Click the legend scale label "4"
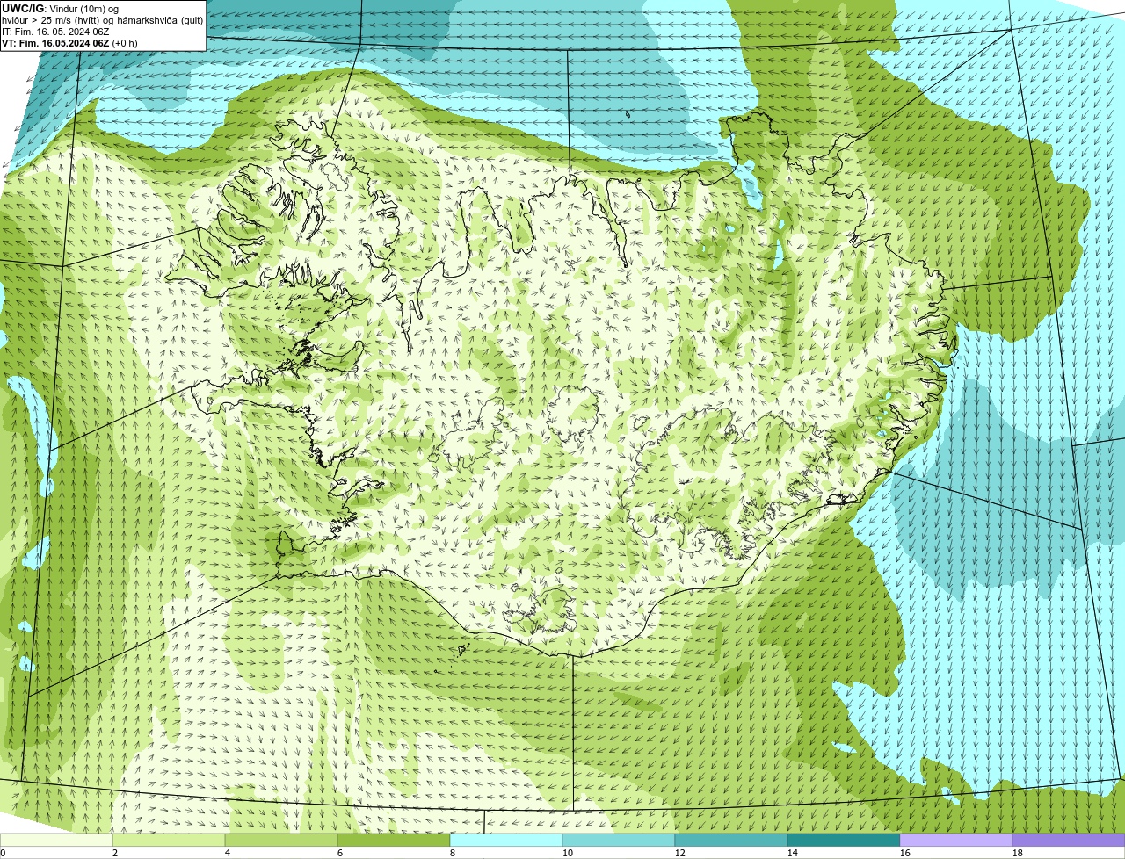 tap(228, 853)
